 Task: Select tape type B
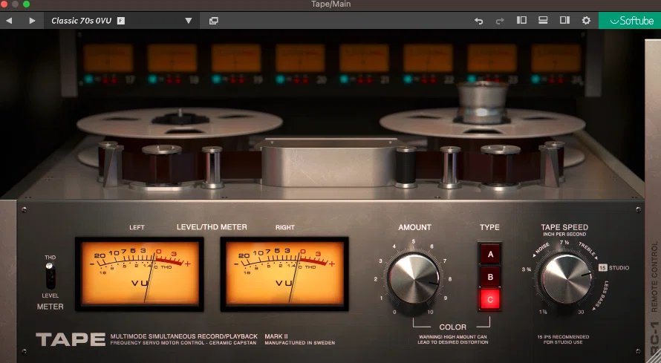490,277
